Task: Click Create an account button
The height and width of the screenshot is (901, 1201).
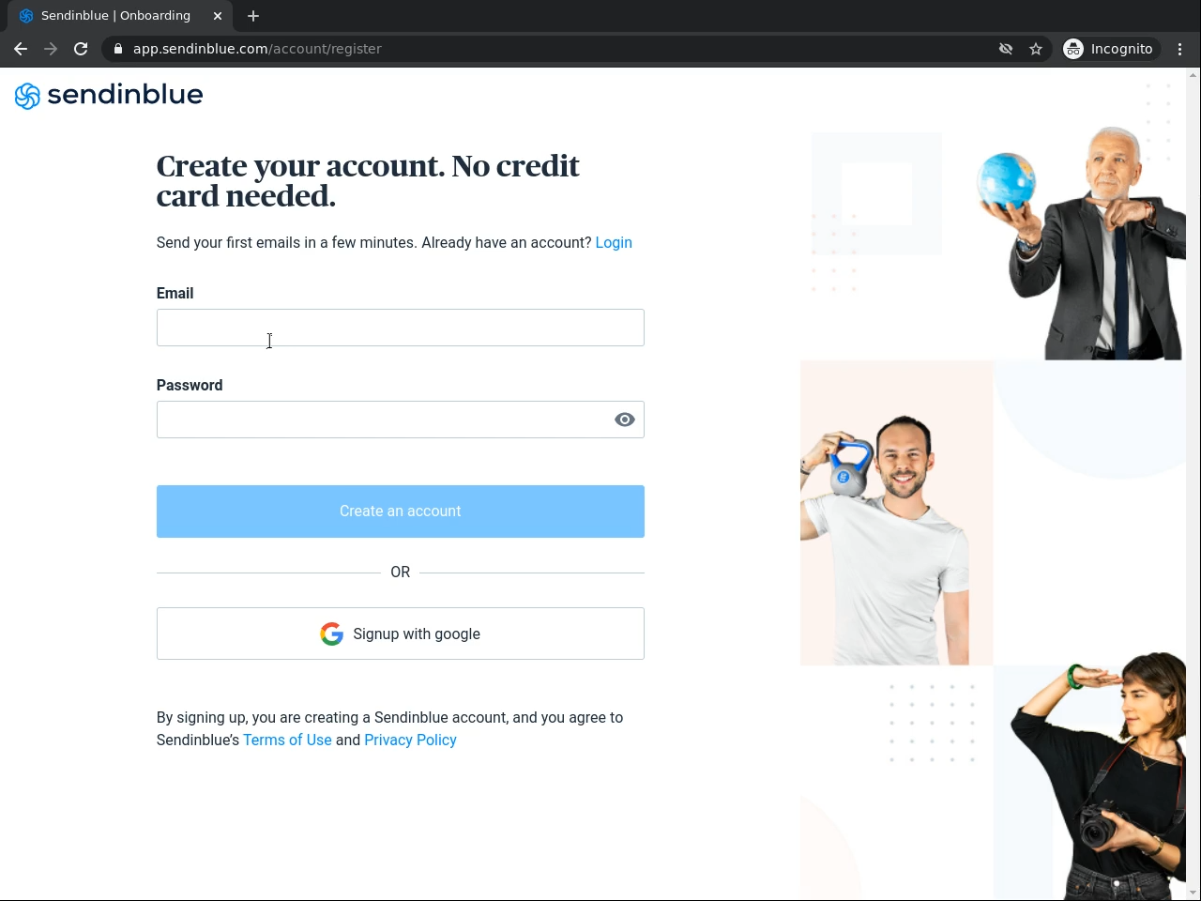Action: pos(401,512)
